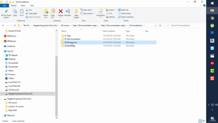Open Music in navigation pane
This screenshot has height=123, width=218.
(11, 71)
